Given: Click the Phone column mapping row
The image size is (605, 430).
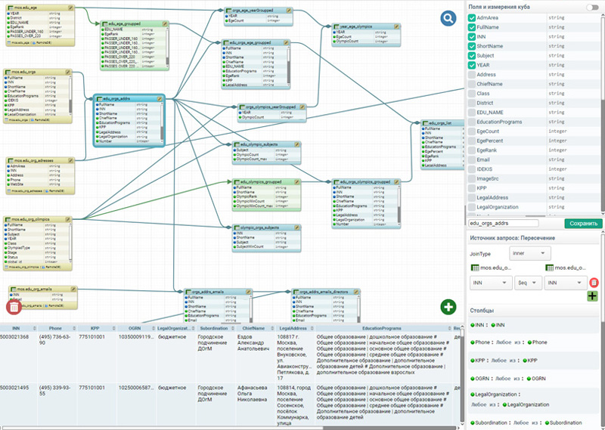Looking at the screenshot, I should tap(535, 342).
